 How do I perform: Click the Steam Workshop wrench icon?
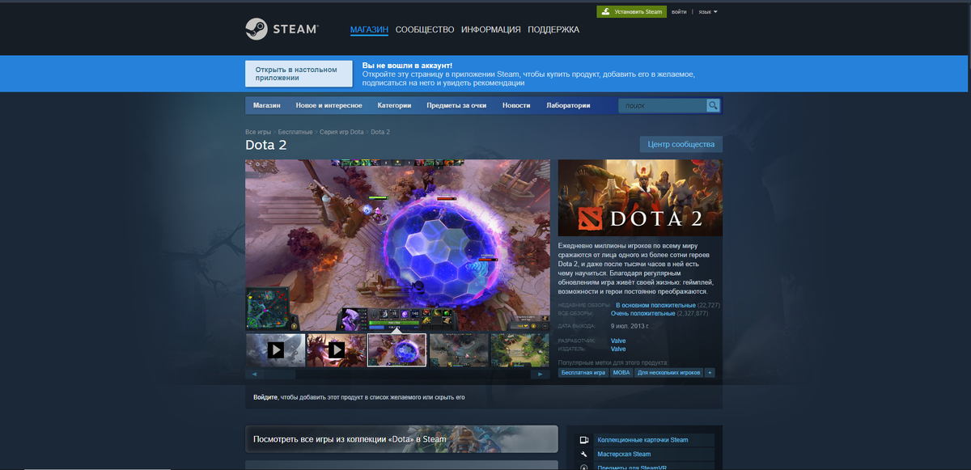583,454
